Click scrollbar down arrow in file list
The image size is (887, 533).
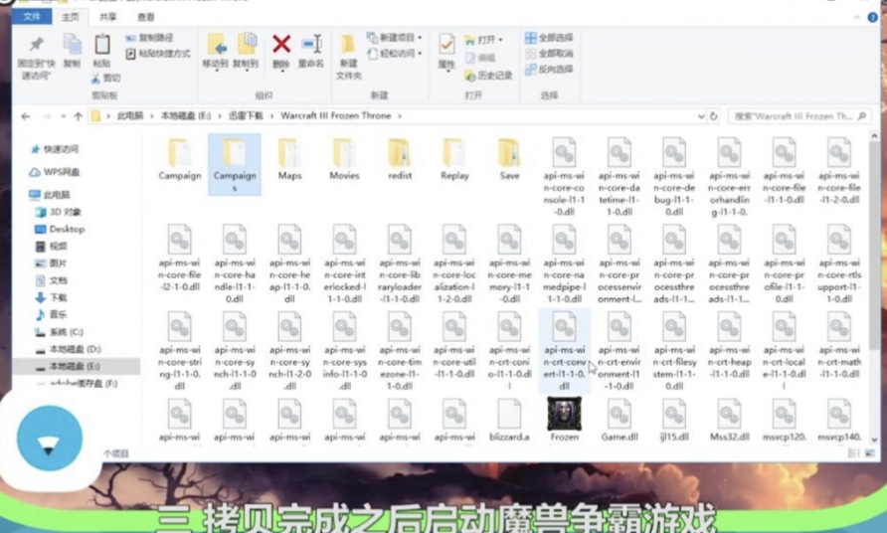pyautogui.click(x=874, y=440)
